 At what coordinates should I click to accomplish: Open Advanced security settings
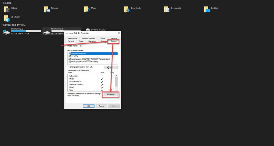[x=111, y=94]
